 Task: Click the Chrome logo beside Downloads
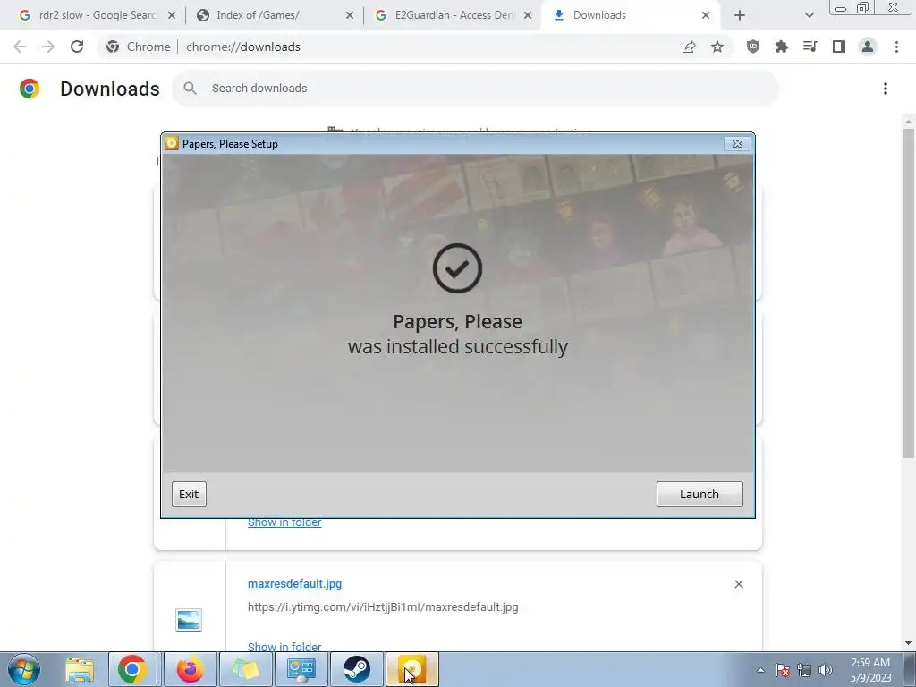[30, 89]
